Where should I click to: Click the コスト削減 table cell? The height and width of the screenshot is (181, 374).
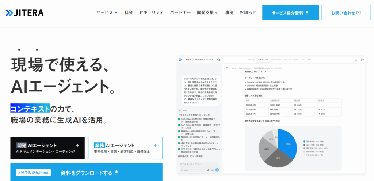pos(281,105)
